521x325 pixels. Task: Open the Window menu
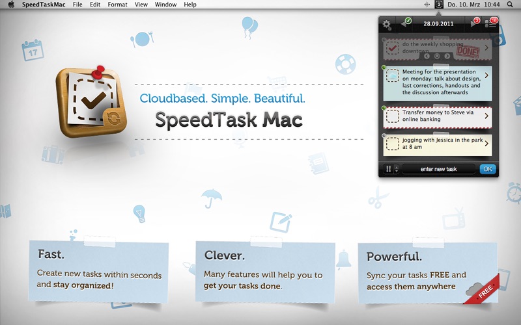[x=165, y=5]
